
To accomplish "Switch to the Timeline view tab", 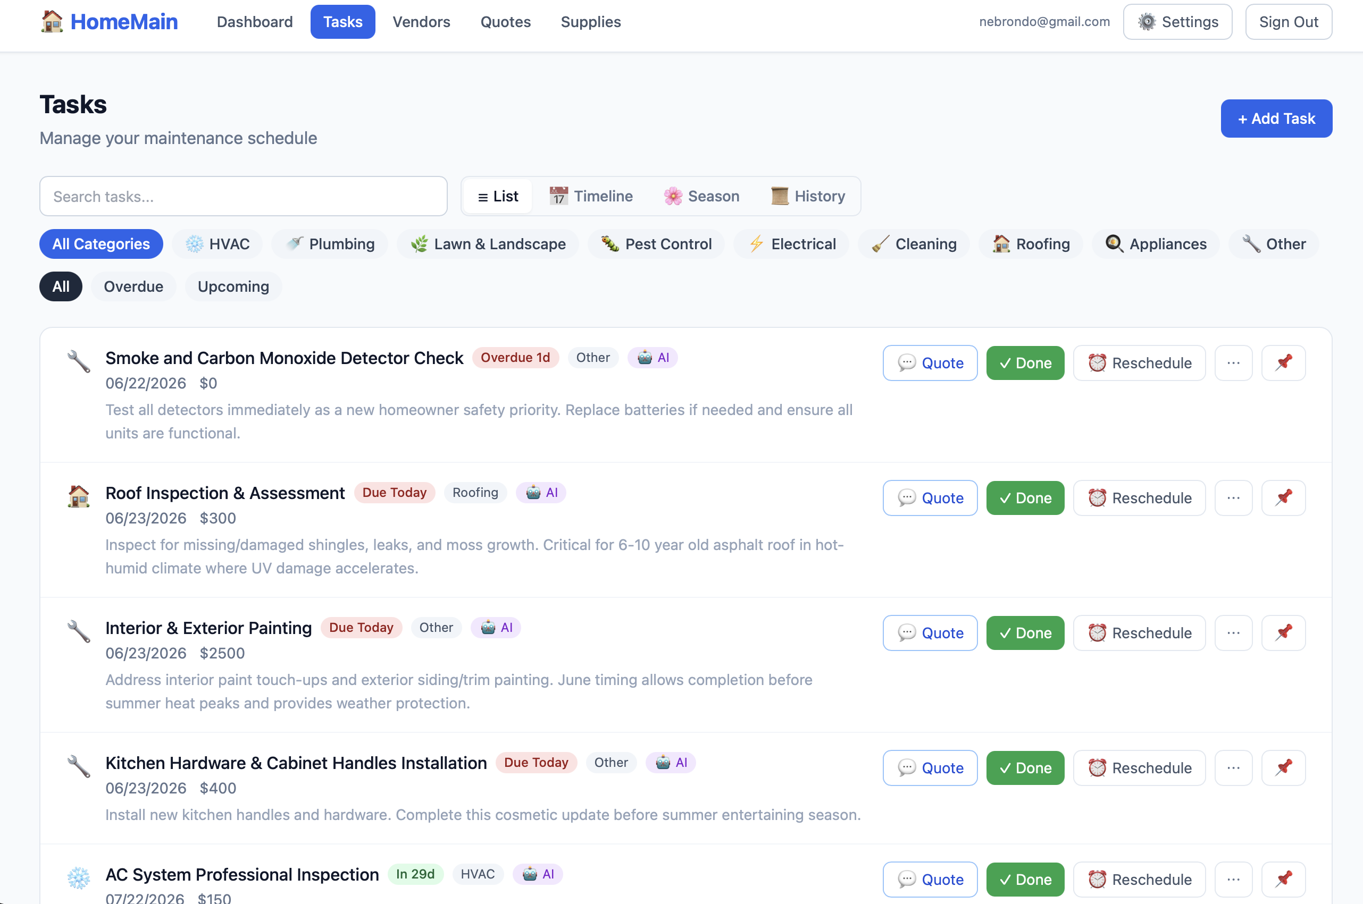I will (x=591, y=196).
